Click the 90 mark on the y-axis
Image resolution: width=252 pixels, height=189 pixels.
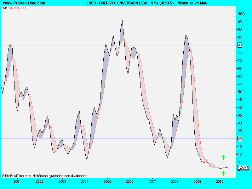click(x=240, y=29)
